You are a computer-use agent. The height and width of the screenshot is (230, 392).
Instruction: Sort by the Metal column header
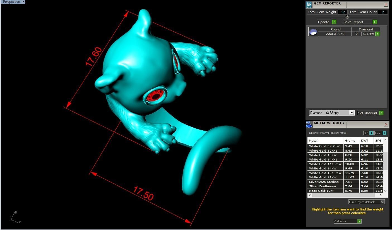[x=325, y=140]
